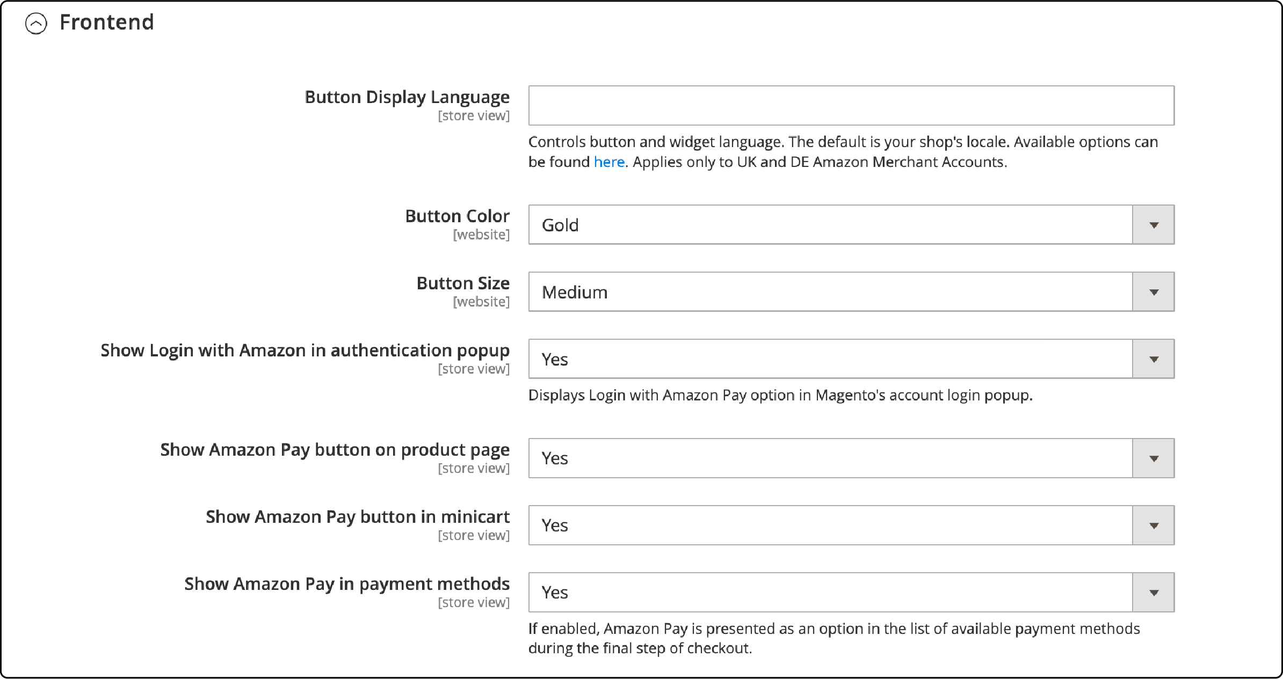Open the 'here' hyperlink for language options
The height and width of the screenshot is (679, 1283).
point(608,162)
